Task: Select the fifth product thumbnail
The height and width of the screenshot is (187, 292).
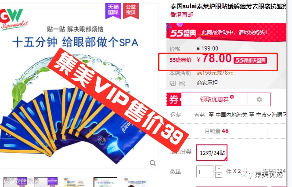Action: 135,182
